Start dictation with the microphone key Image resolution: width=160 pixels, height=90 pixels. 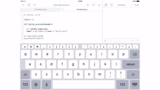click(46, 84)
